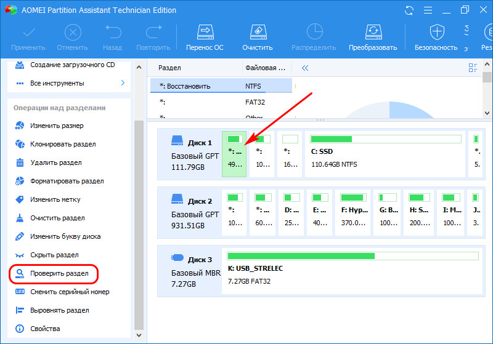This screenshot has height=344, width=493.
Task: Click the Повторить redo icon
Action: [153, 32]
